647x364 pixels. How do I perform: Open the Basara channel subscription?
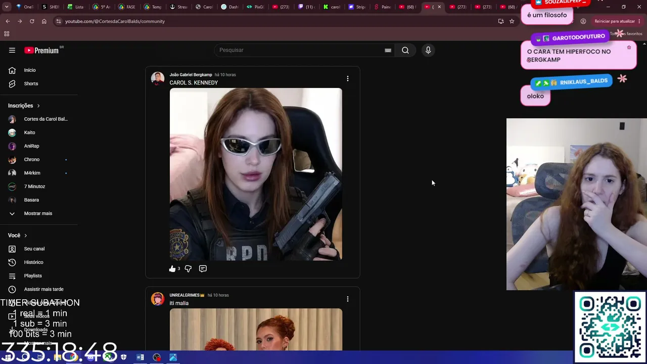tap(38, 200)
